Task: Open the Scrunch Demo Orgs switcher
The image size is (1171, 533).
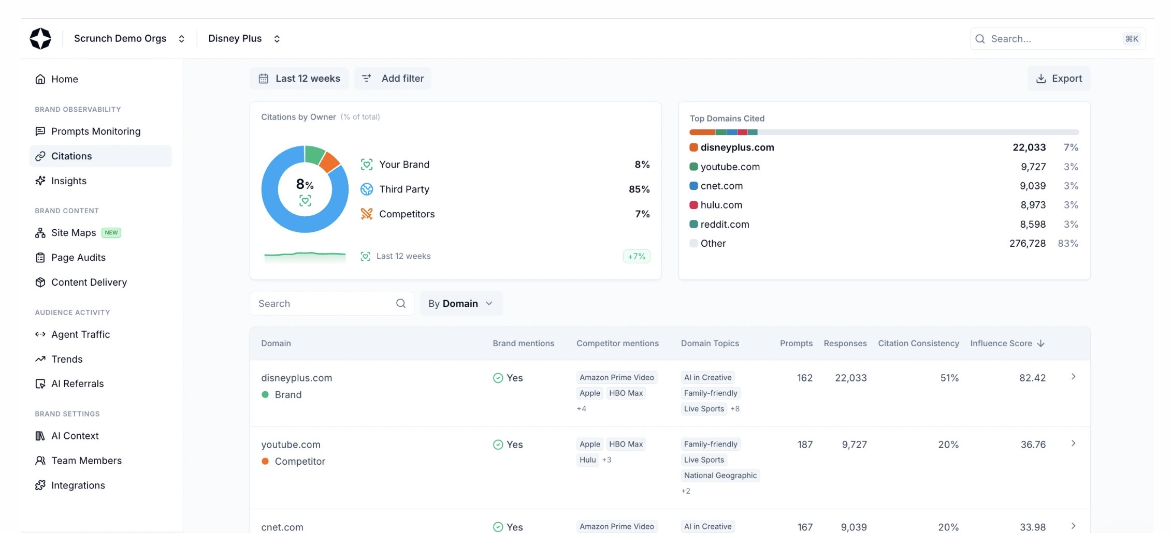Action: [x=129, y=39]
